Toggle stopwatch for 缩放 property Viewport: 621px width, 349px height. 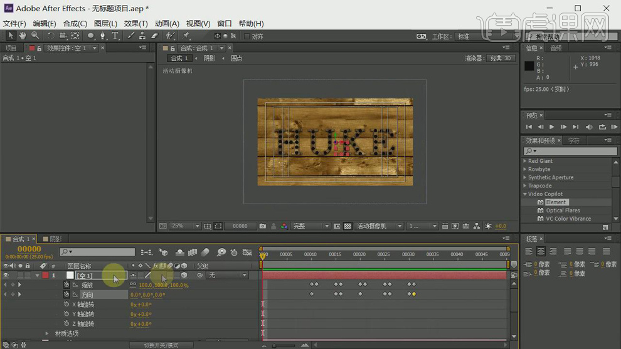tap(66, 284)
